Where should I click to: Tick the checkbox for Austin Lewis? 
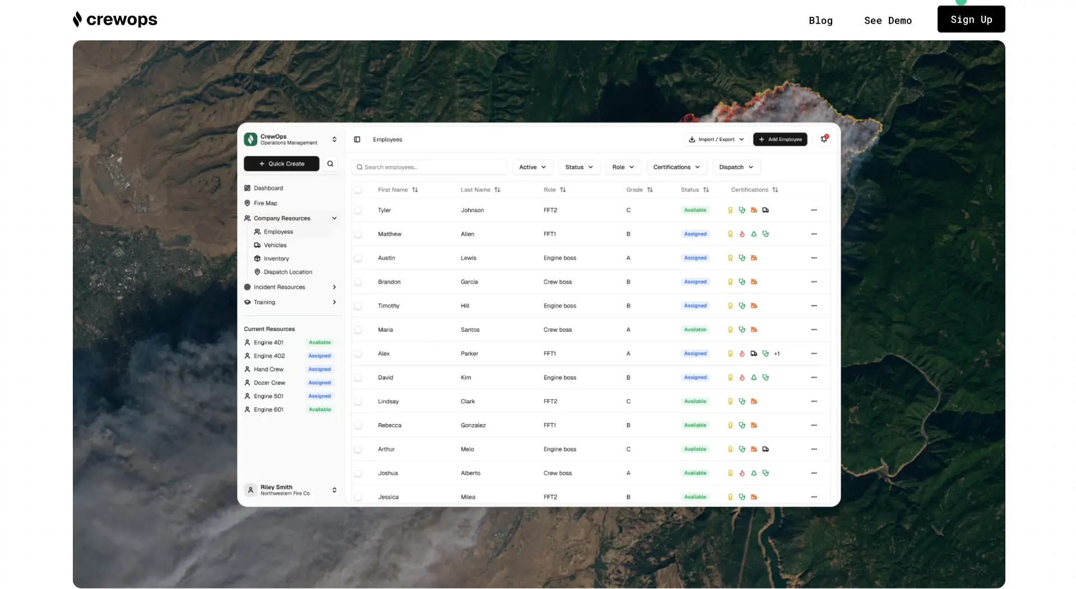tap(358, 258)
